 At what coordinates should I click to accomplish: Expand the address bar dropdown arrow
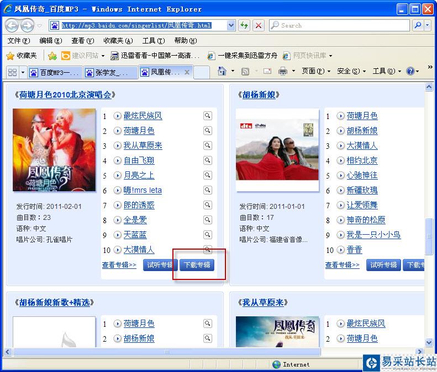click(231, 25)
